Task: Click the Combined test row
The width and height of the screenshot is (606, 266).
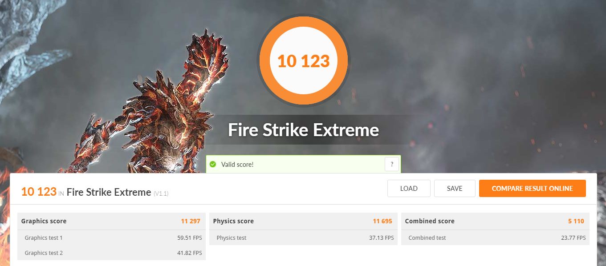Action: [495, 238]
